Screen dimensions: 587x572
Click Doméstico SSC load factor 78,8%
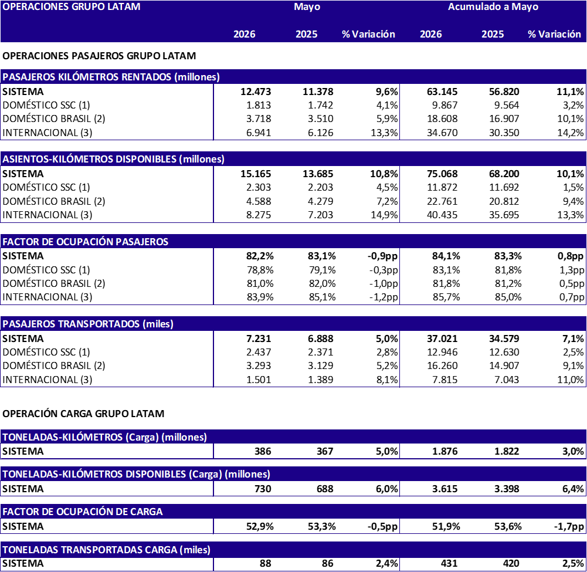point(260,270)
